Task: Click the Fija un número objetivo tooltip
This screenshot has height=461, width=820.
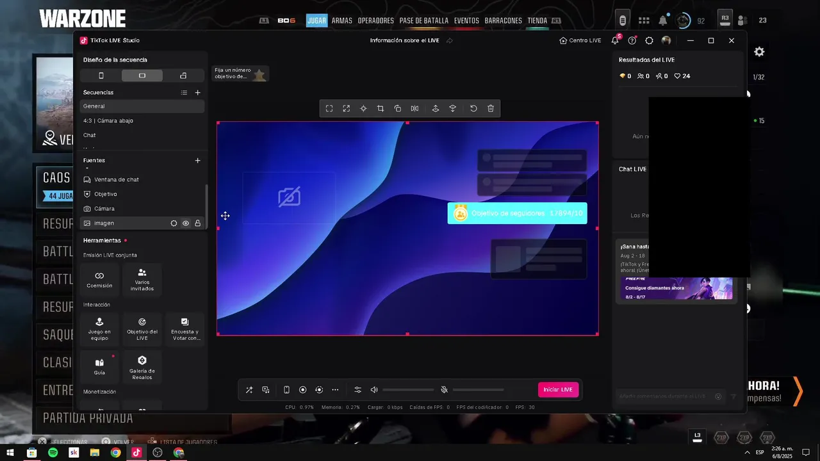Action: click(240, 74)
